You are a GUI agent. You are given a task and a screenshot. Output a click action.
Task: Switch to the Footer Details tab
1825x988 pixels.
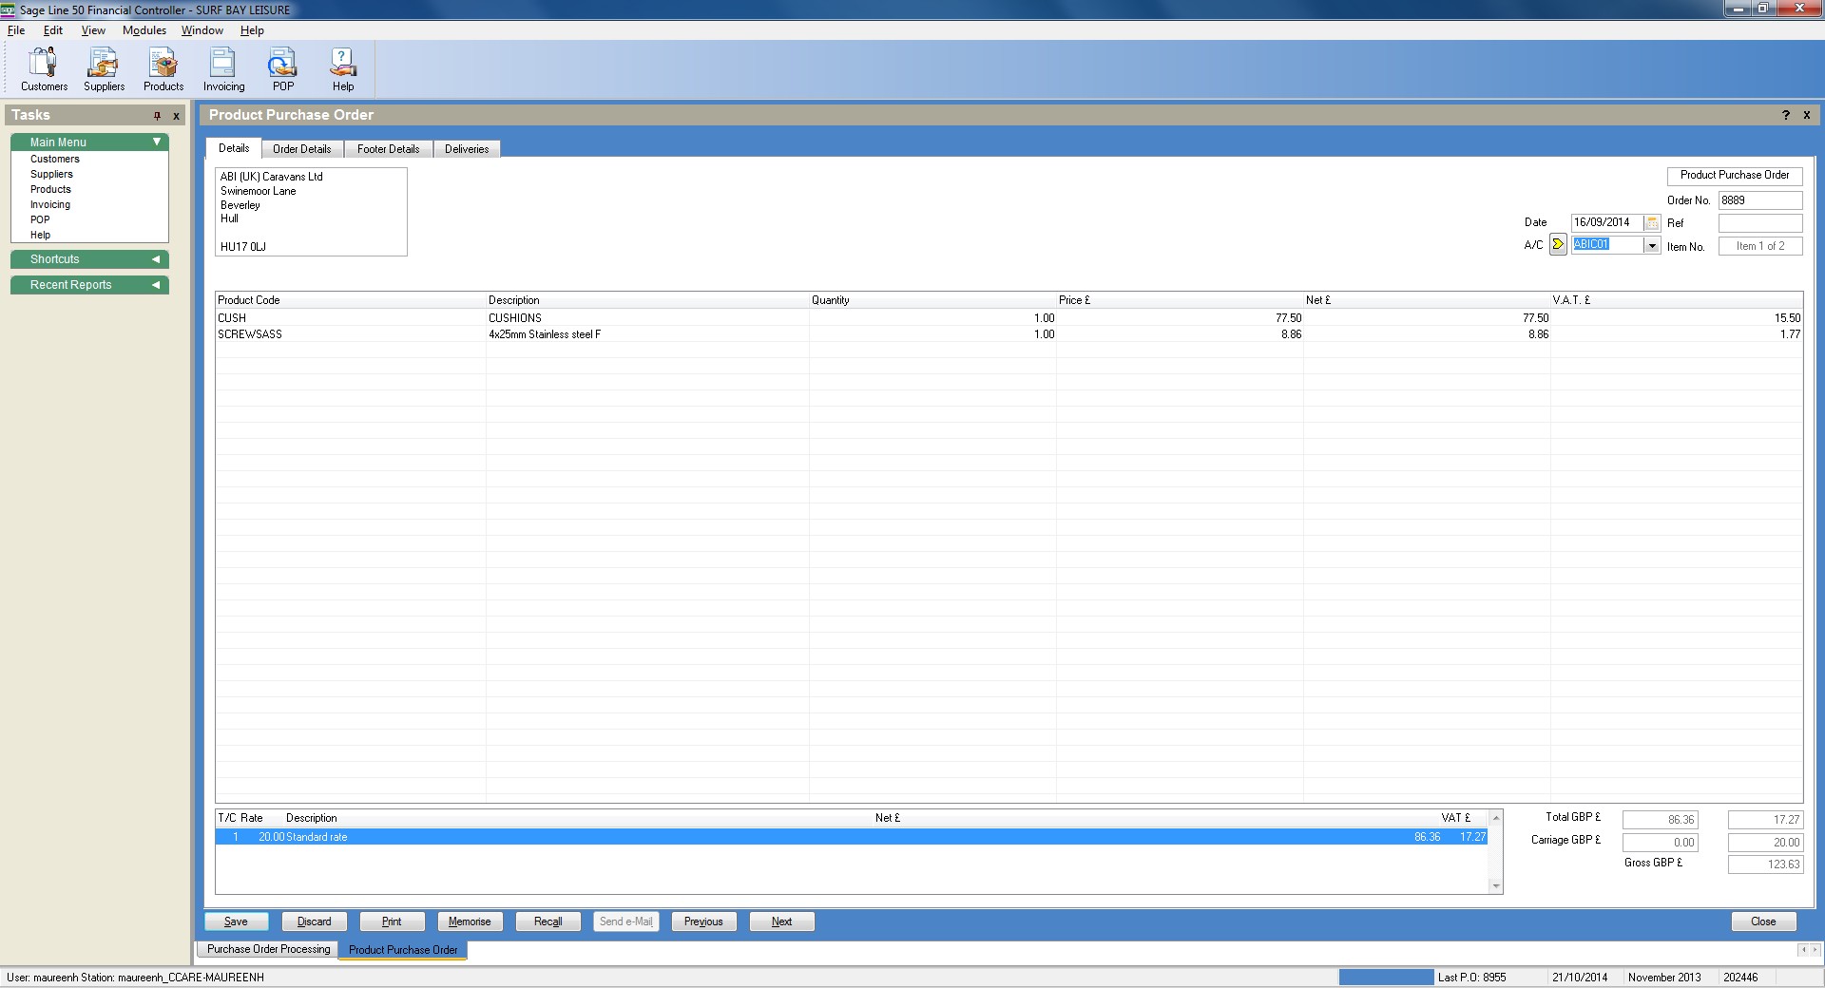(x=388, y=149)
